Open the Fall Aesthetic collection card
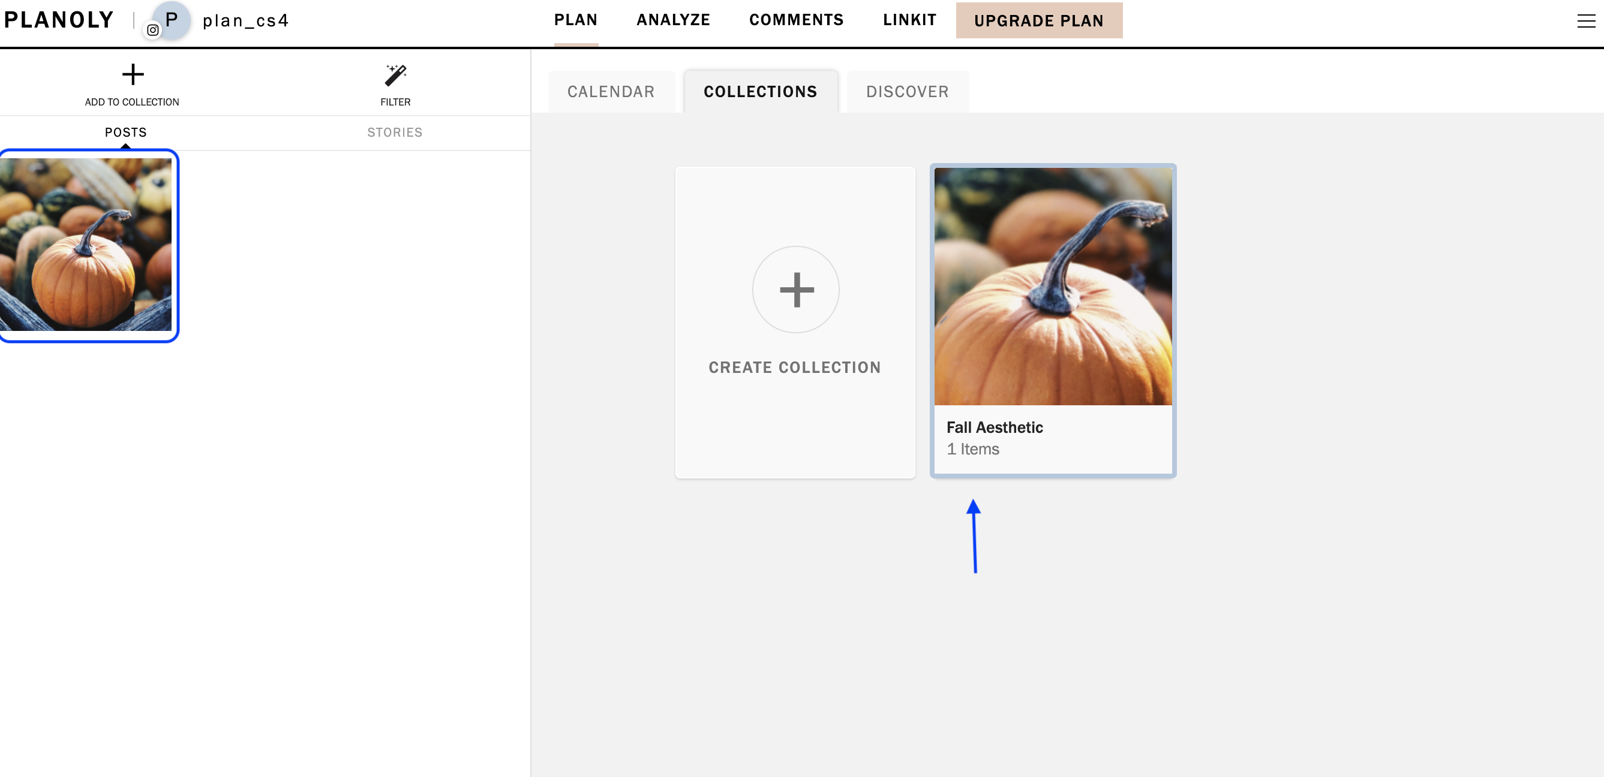This screenshot has height=777, width=1604. 1053,321
